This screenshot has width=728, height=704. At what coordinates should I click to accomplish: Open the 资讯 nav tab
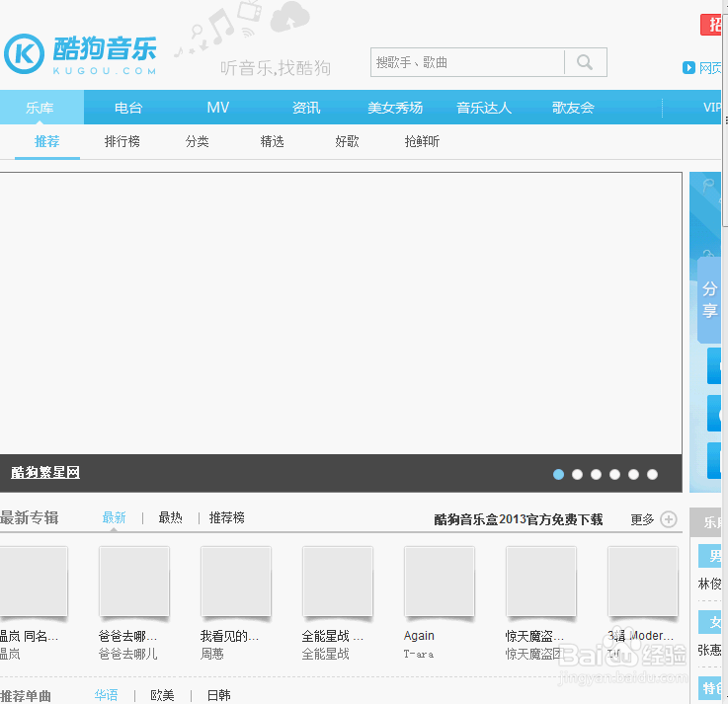tap(306, 108)
